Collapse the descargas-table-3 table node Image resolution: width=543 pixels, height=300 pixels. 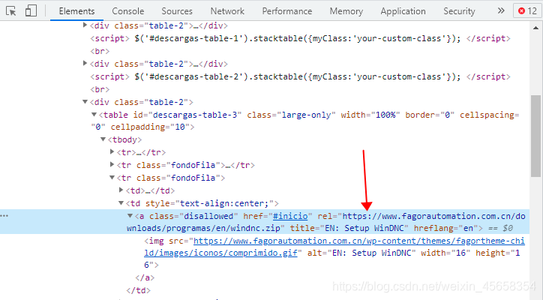coord(94,114)
